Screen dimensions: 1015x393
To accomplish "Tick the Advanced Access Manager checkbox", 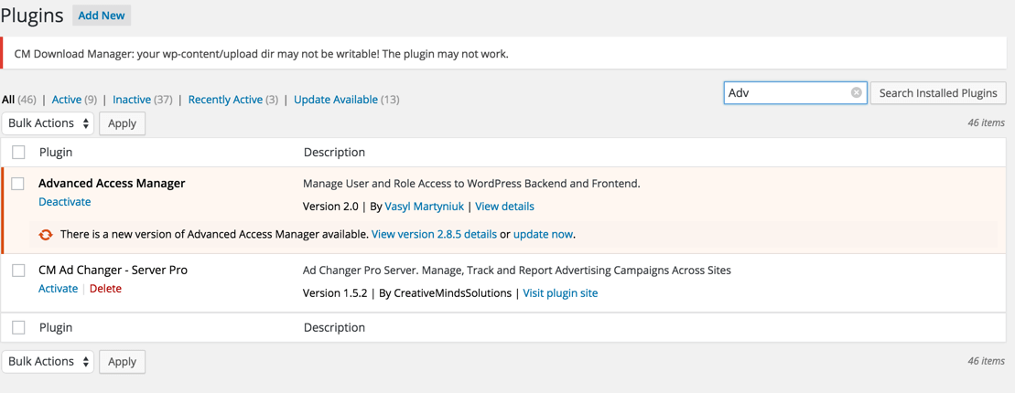I will 18,184.
